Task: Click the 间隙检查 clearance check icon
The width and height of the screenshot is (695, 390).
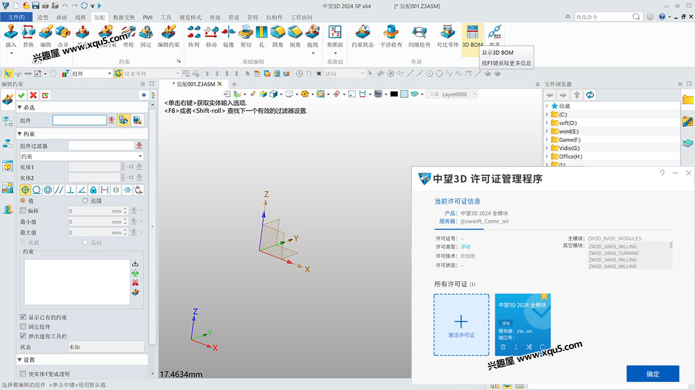Action: (419, 32)
